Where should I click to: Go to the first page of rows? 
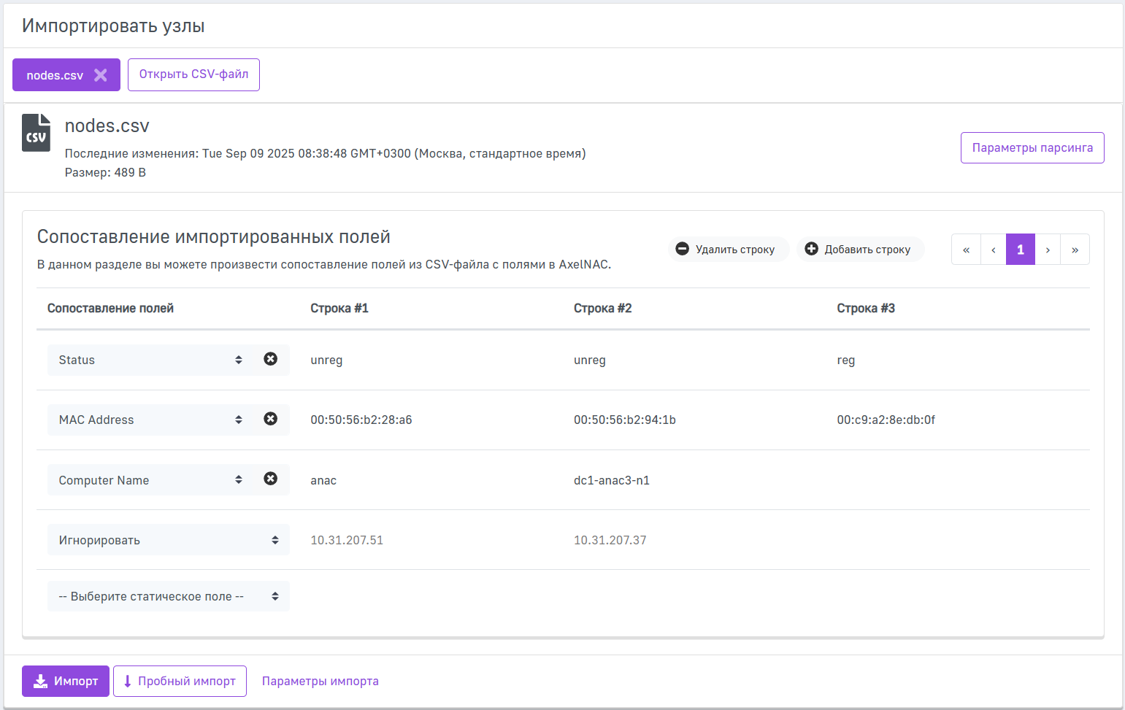point(966,250)
